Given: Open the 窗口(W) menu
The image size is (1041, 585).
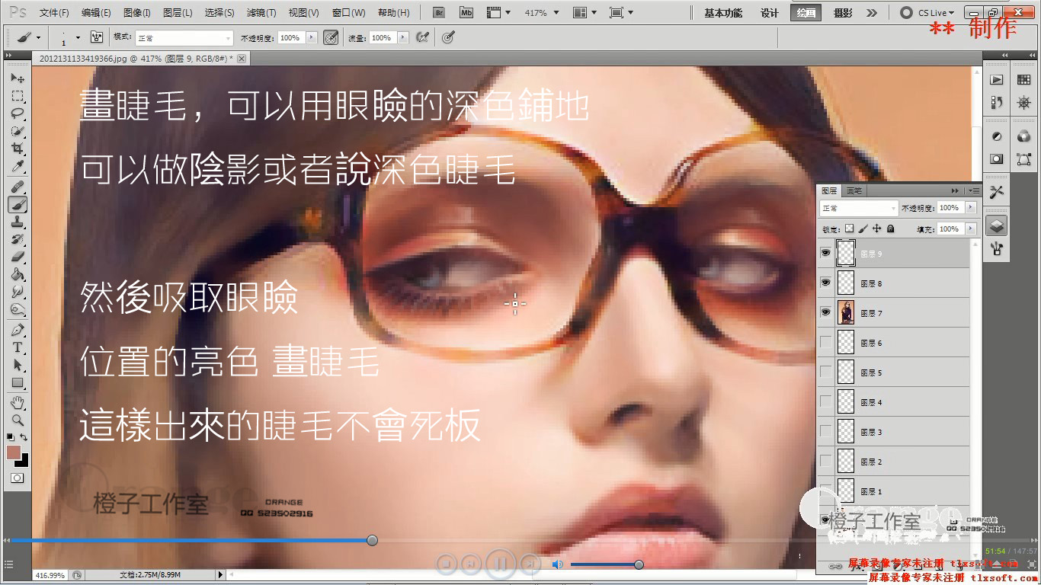Looking at the screenshot, I should point(348,13).
